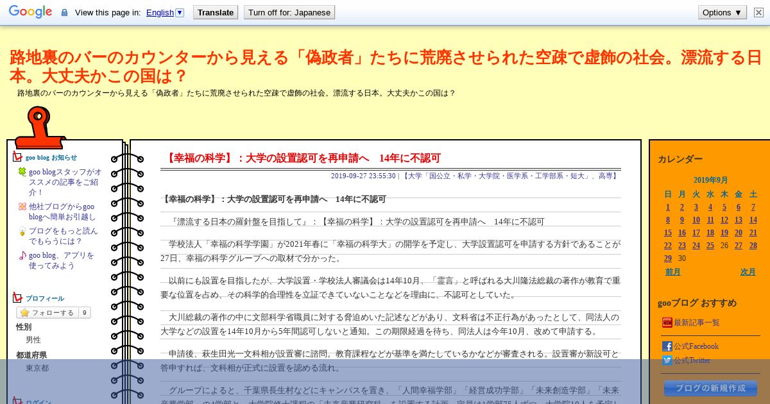This screenshot has width=770, height=404.
Task: Select the English language link
Action: 160,12
